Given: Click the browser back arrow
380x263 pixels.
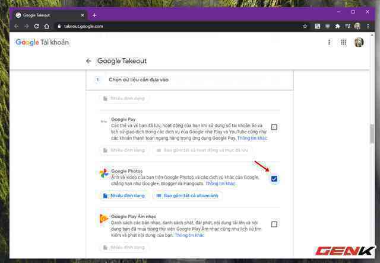Looking at the screenshot, I should click(16, 26).
